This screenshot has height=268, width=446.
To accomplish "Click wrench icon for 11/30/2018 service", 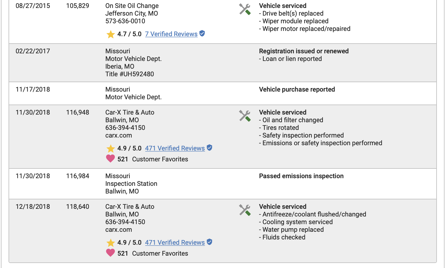I will pyautogui.click(x=245, y=116).
